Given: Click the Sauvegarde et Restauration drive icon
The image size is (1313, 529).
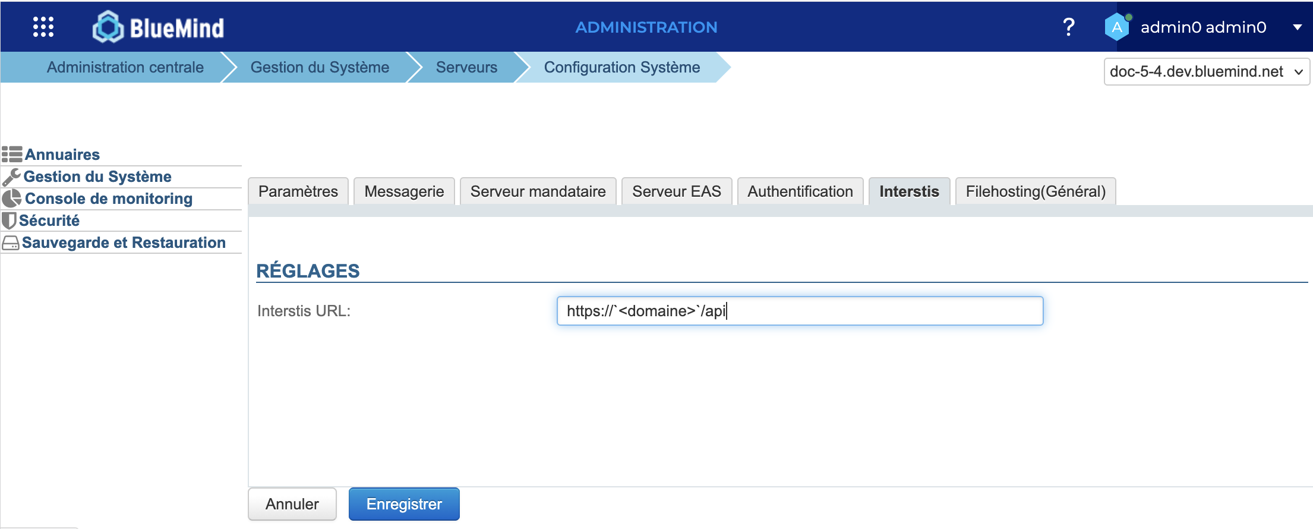Looking at the screenshot, I should point(11,243).
